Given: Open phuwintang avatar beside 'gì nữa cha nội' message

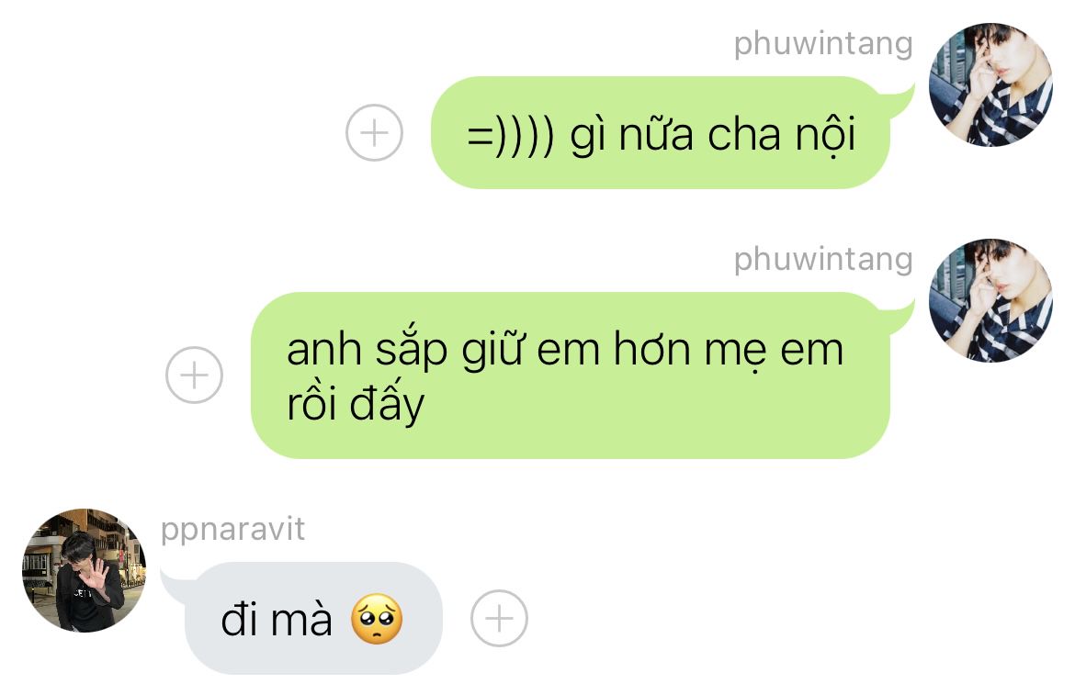Looking at the screenshot, I should pyautogui.click(x=990, y=84).
